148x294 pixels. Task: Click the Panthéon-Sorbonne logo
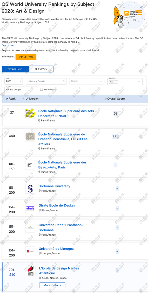click(30, 228)
